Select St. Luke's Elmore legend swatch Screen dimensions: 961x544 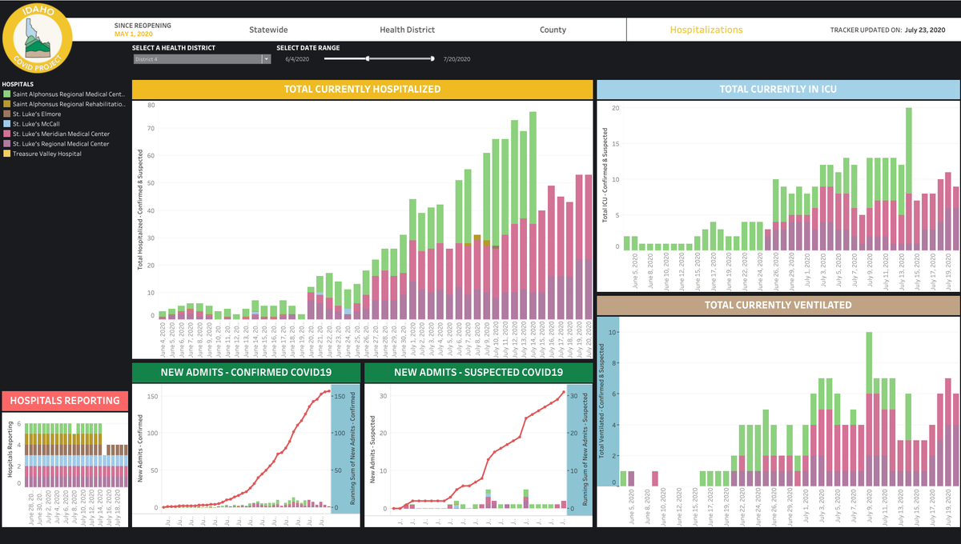(6, 114)
